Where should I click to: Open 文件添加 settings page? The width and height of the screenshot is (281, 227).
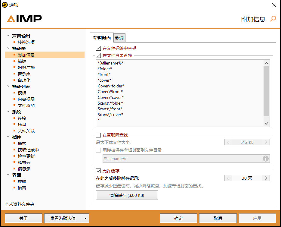(x=26, y=106)
